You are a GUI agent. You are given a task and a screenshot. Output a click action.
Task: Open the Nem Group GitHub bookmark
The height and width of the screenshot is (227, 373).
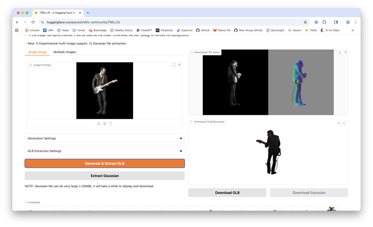point(248,30)
